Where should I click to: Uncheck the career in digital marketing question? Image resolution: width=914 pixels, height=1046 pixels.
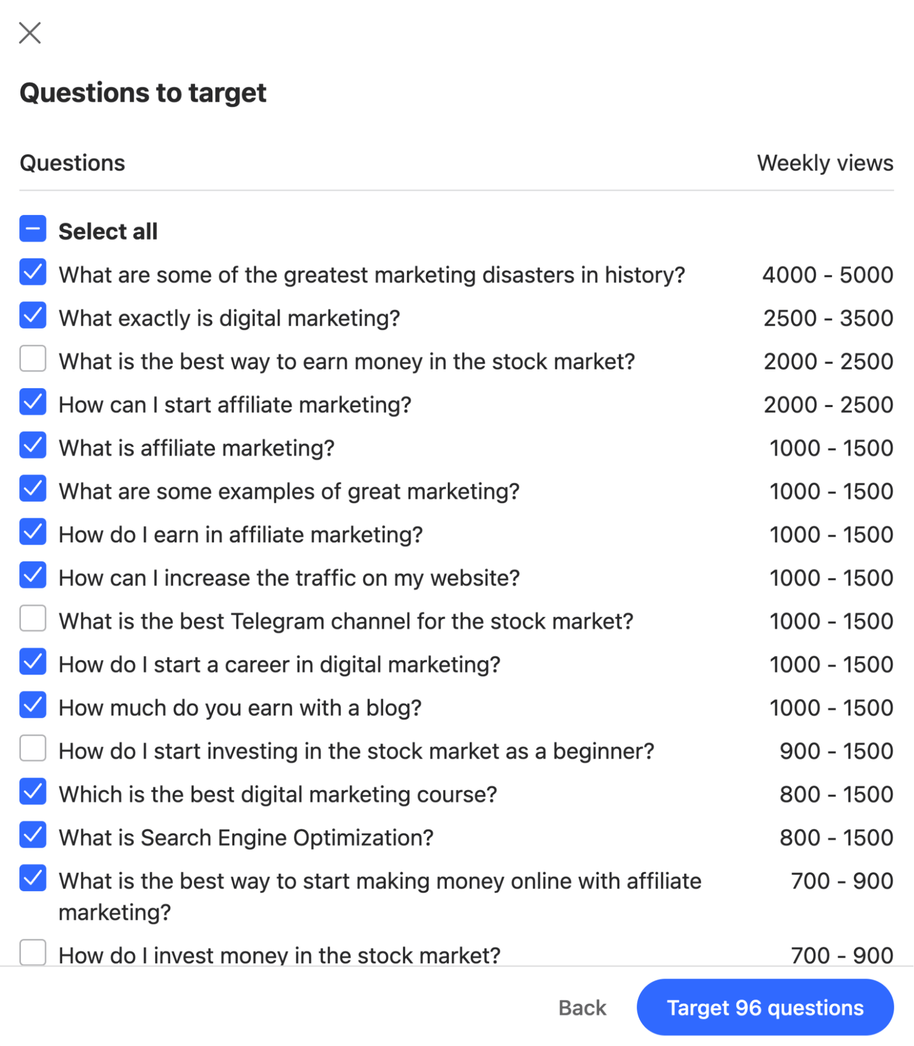point(32,664)
